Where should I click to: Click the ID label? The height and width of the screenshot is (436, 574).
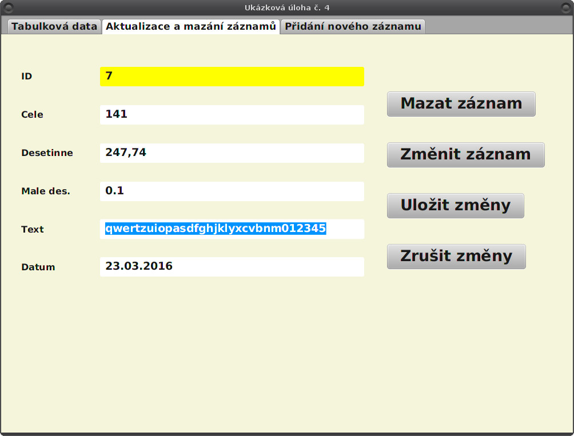[27, 77]
